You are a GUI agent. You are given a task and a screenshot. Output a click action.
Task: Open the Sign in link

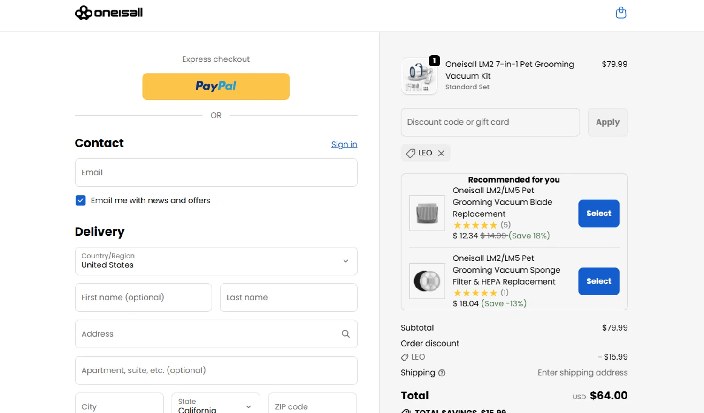[344, 144]
